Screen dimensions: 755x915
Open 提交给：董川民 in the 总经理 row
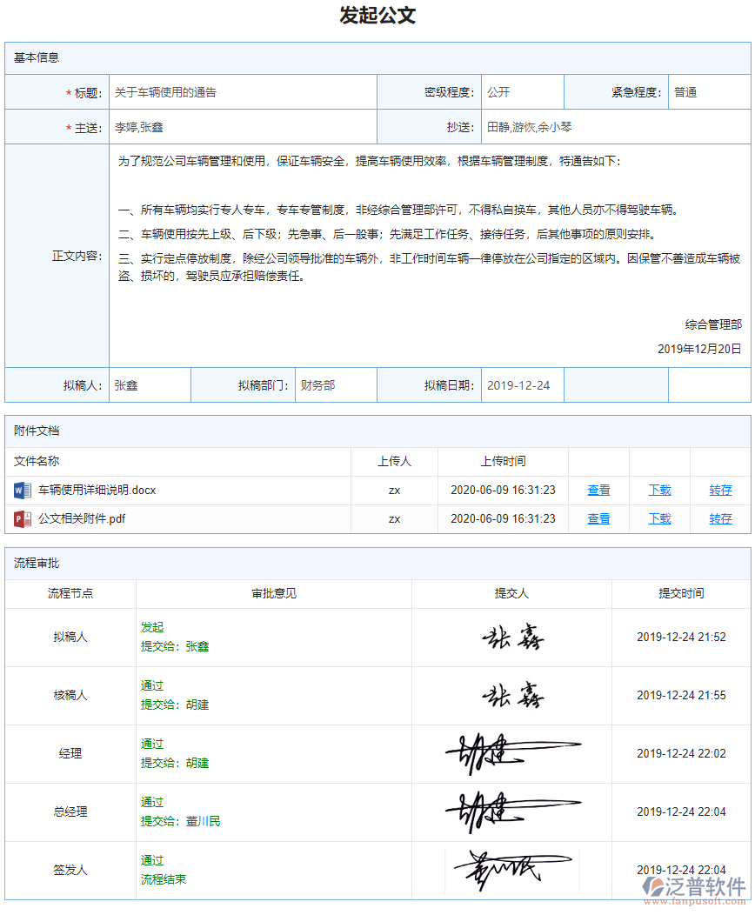(178, 821)
